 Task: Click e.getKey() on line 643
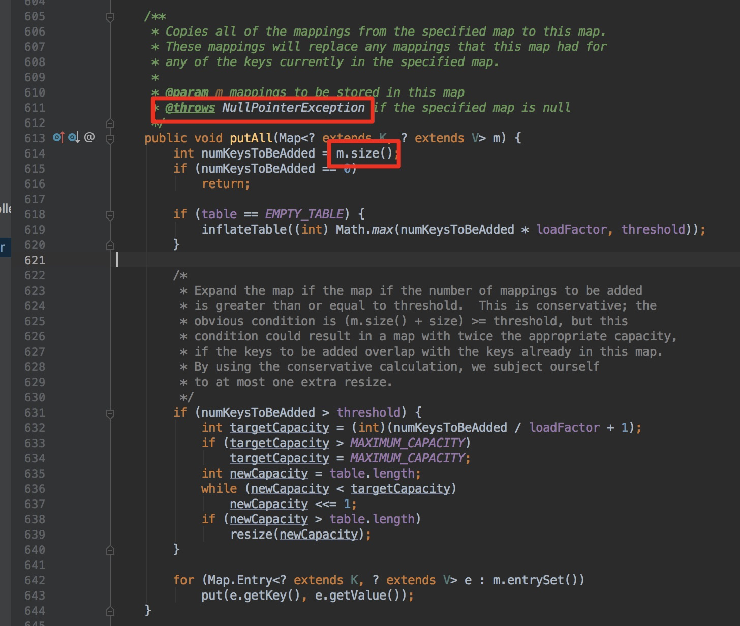click(265, 596)
